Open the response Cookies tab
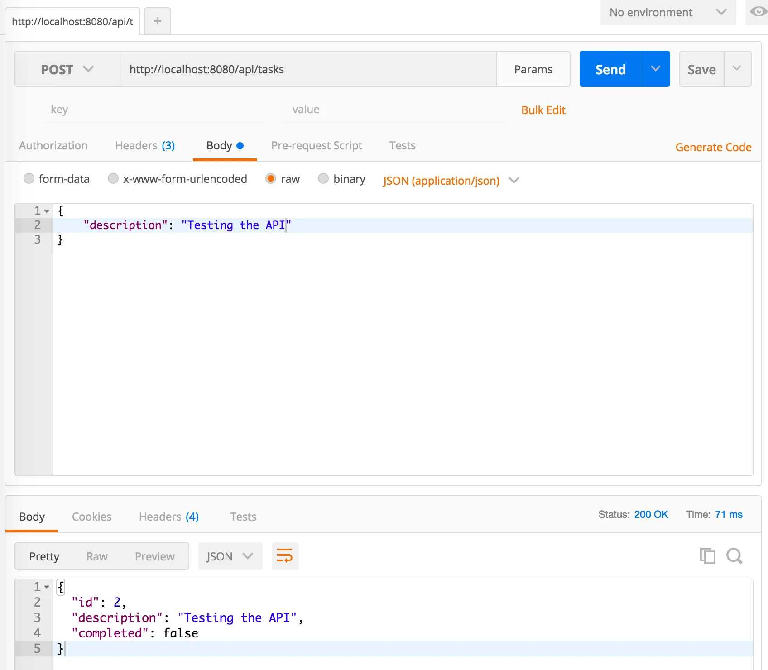Screen dimensions: 768x670 click(91, 517)
